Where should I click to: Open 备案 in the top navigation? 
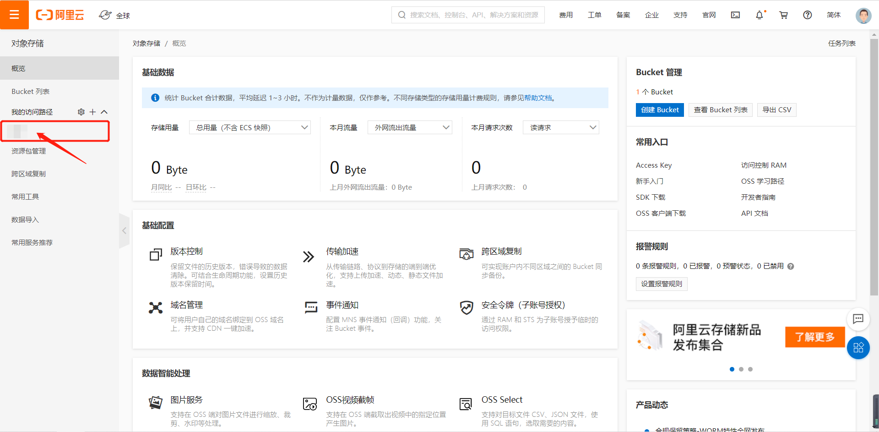pyautogui.click(x=623, y=15)
